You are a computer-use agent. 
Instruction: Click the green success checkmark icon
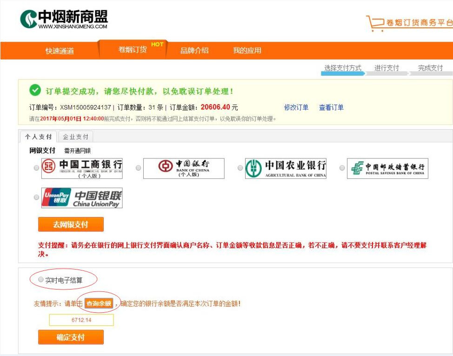point(35,90)
